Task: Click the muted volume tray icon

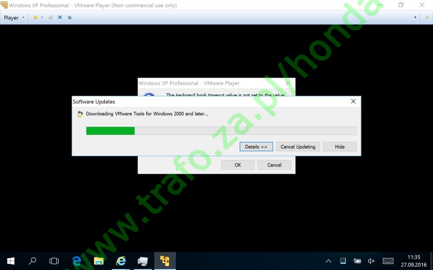Action: (x=371, y=261)
